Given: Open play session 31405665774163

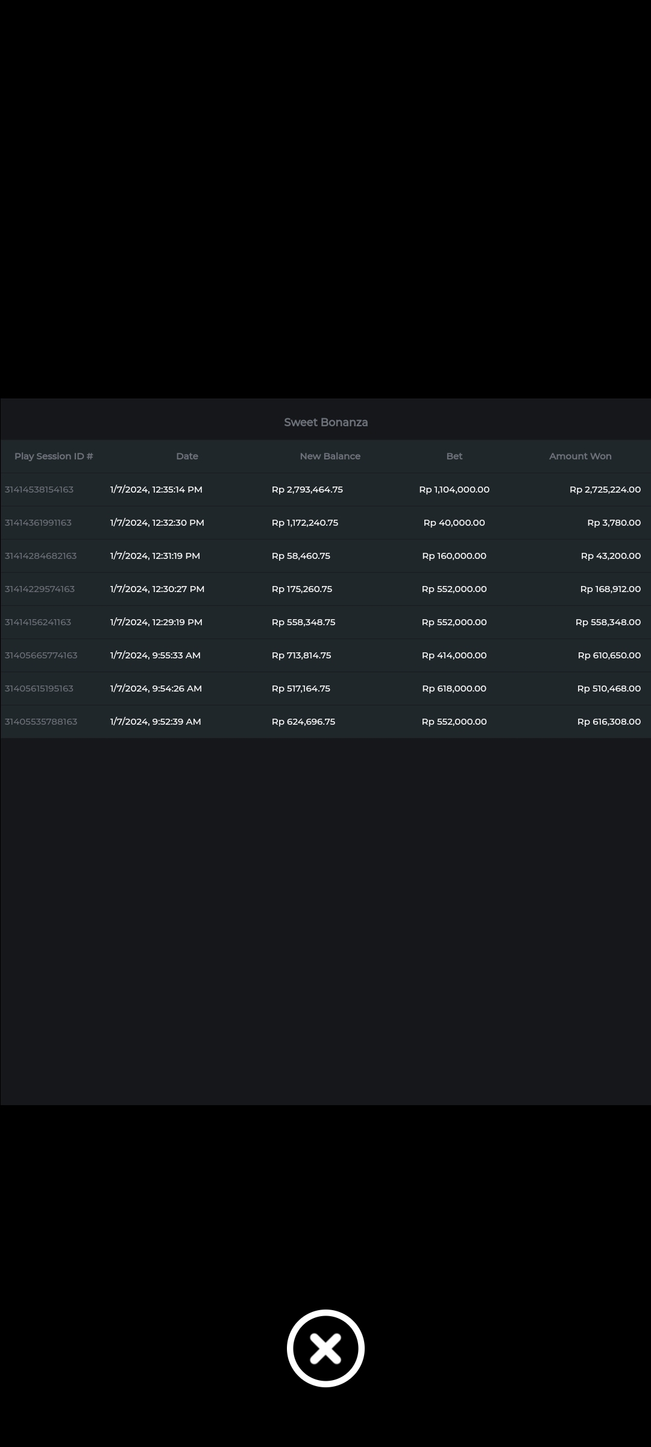Looking at the screenshot, I should point(41,655).
